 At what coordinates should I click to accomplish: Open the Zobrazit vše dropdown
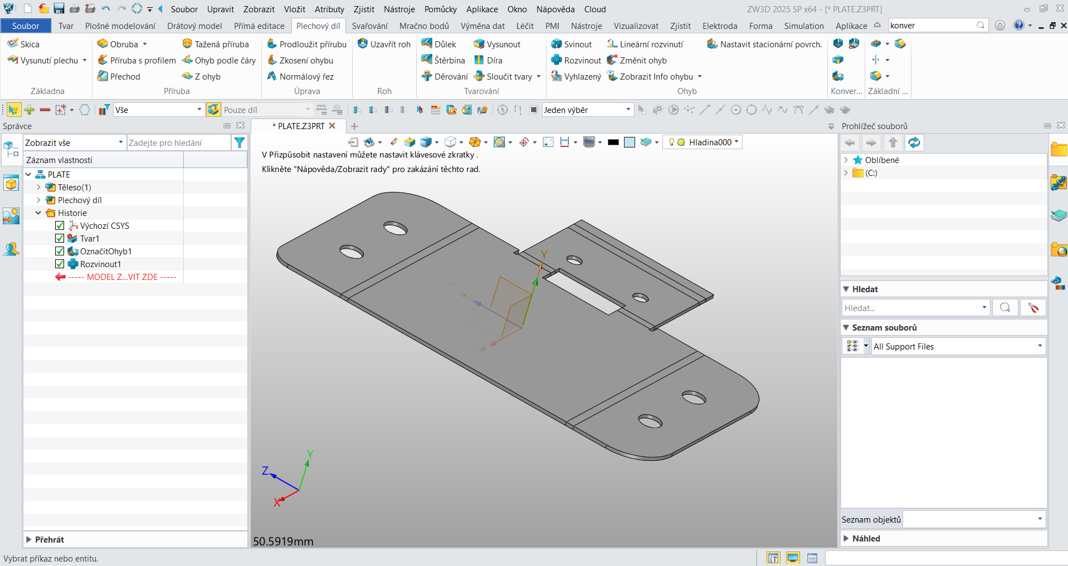tap(74, 142)
